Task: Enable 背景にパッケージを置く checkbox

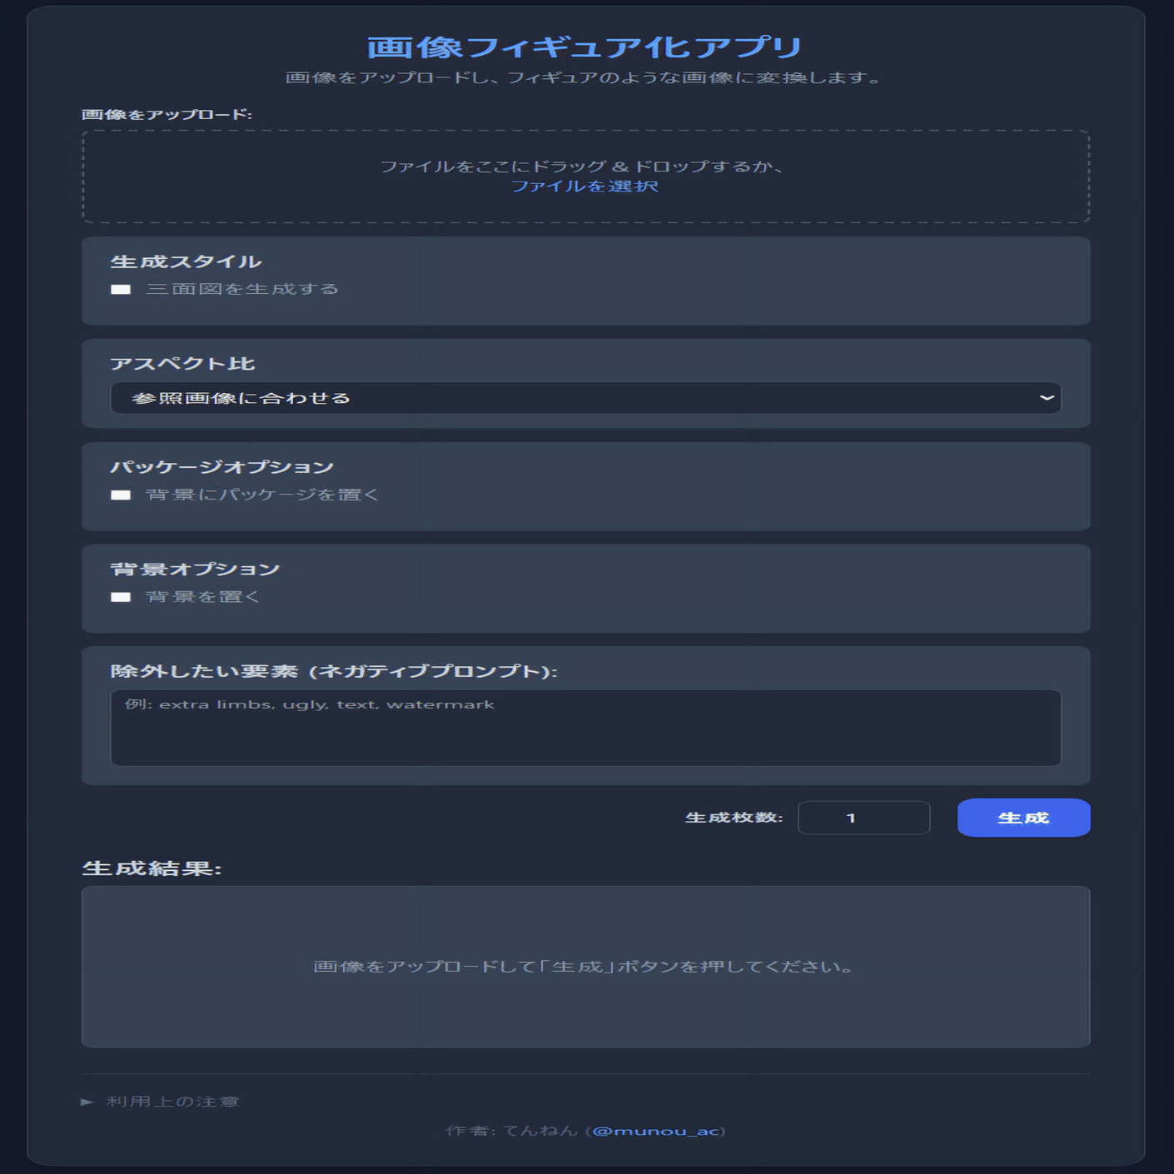Action: pos(121,495)
